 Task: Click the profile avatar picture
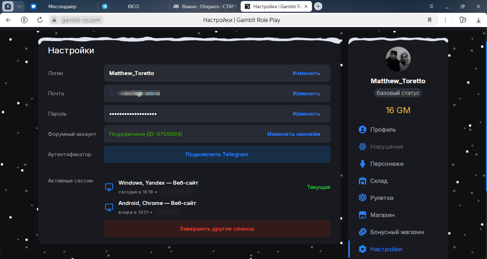(398, 59)
